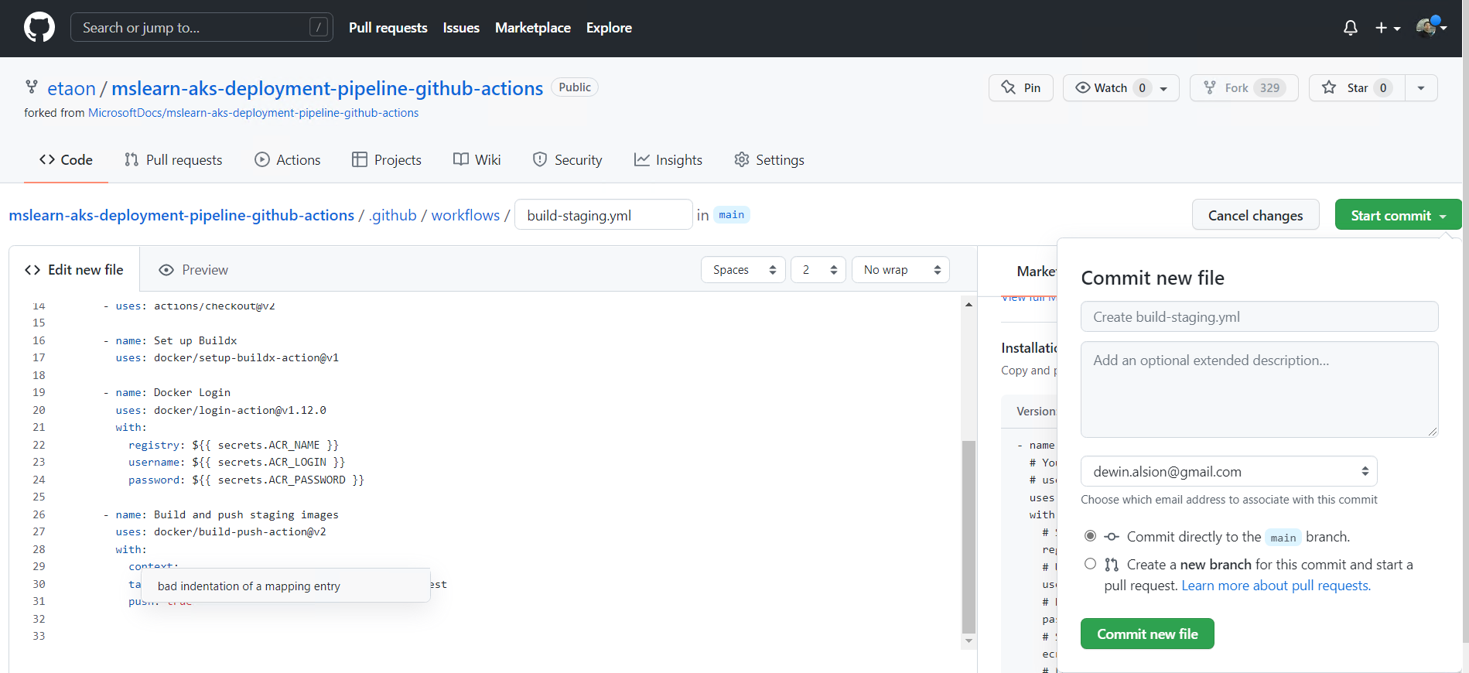Click the repository name breadcrumb link

click(181, 215)
